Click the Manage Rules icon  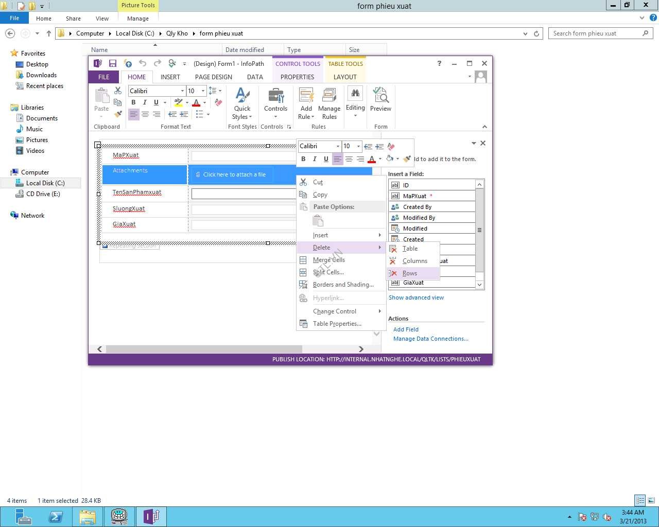(x=329, y=103)
